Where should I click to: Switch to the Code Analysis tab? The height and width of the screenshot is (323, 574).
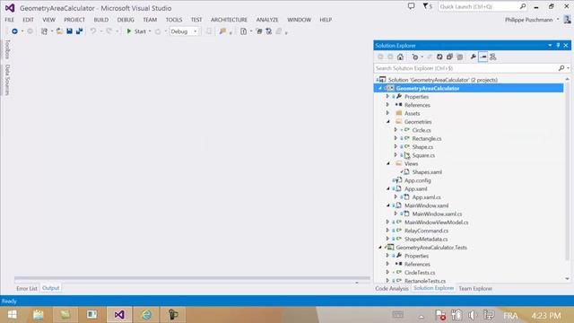pos(392,289)
